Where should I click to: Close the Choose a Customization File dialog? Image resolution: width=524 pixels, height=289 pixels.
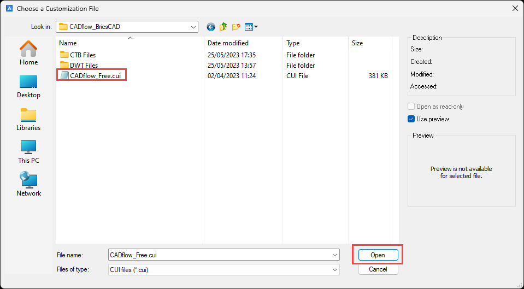pyautogui.click(x=515, y=8)
